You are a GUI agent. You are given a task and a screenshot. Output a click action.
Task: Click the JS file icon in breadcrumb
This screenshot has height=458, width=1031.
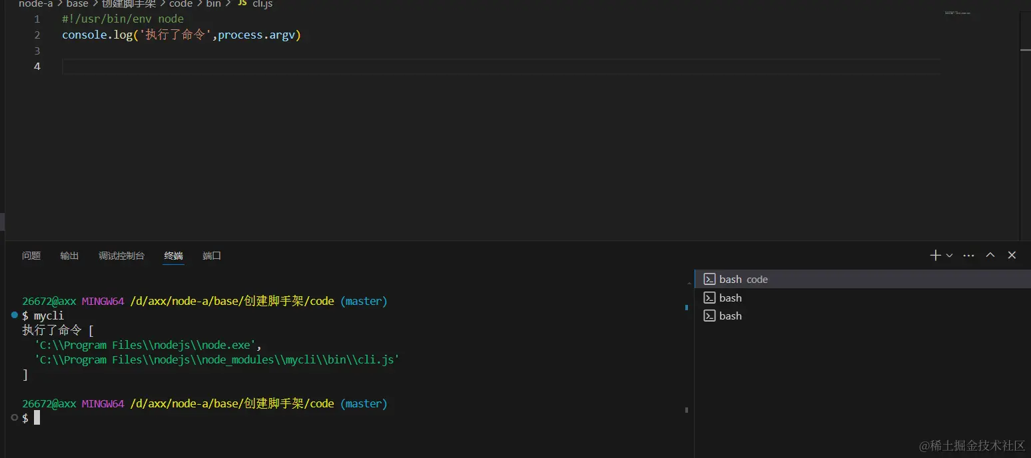click(242, 4)
